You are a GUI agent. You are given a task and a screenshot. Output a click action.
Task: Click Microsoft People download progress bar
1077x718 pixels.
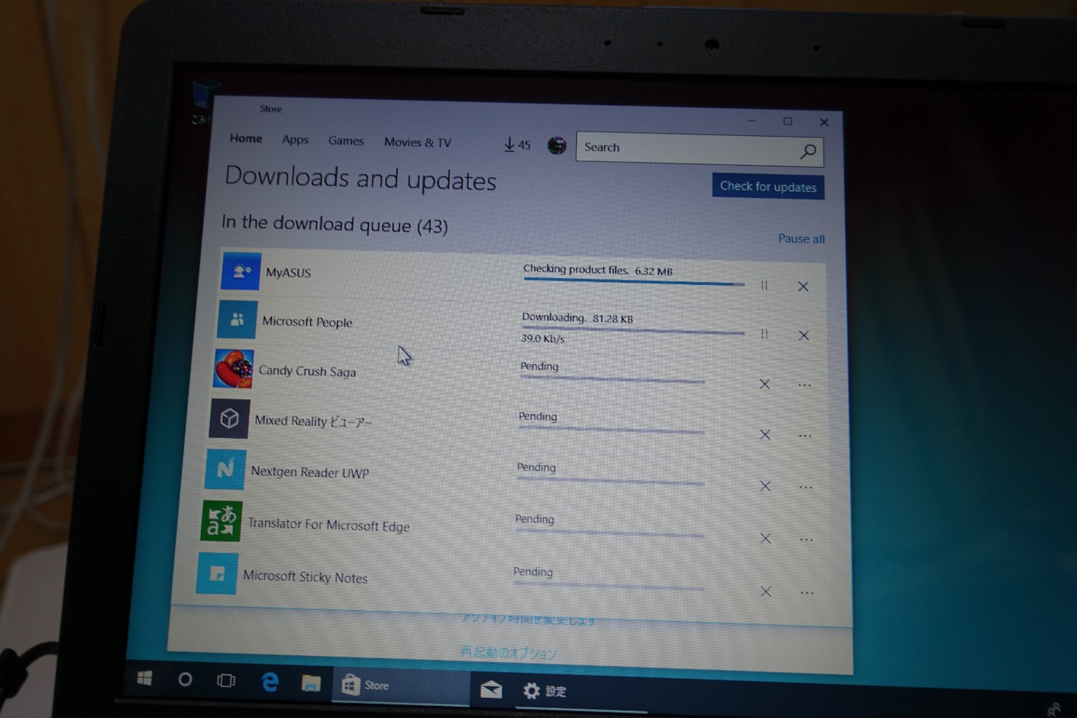click(x=633, y=330)
